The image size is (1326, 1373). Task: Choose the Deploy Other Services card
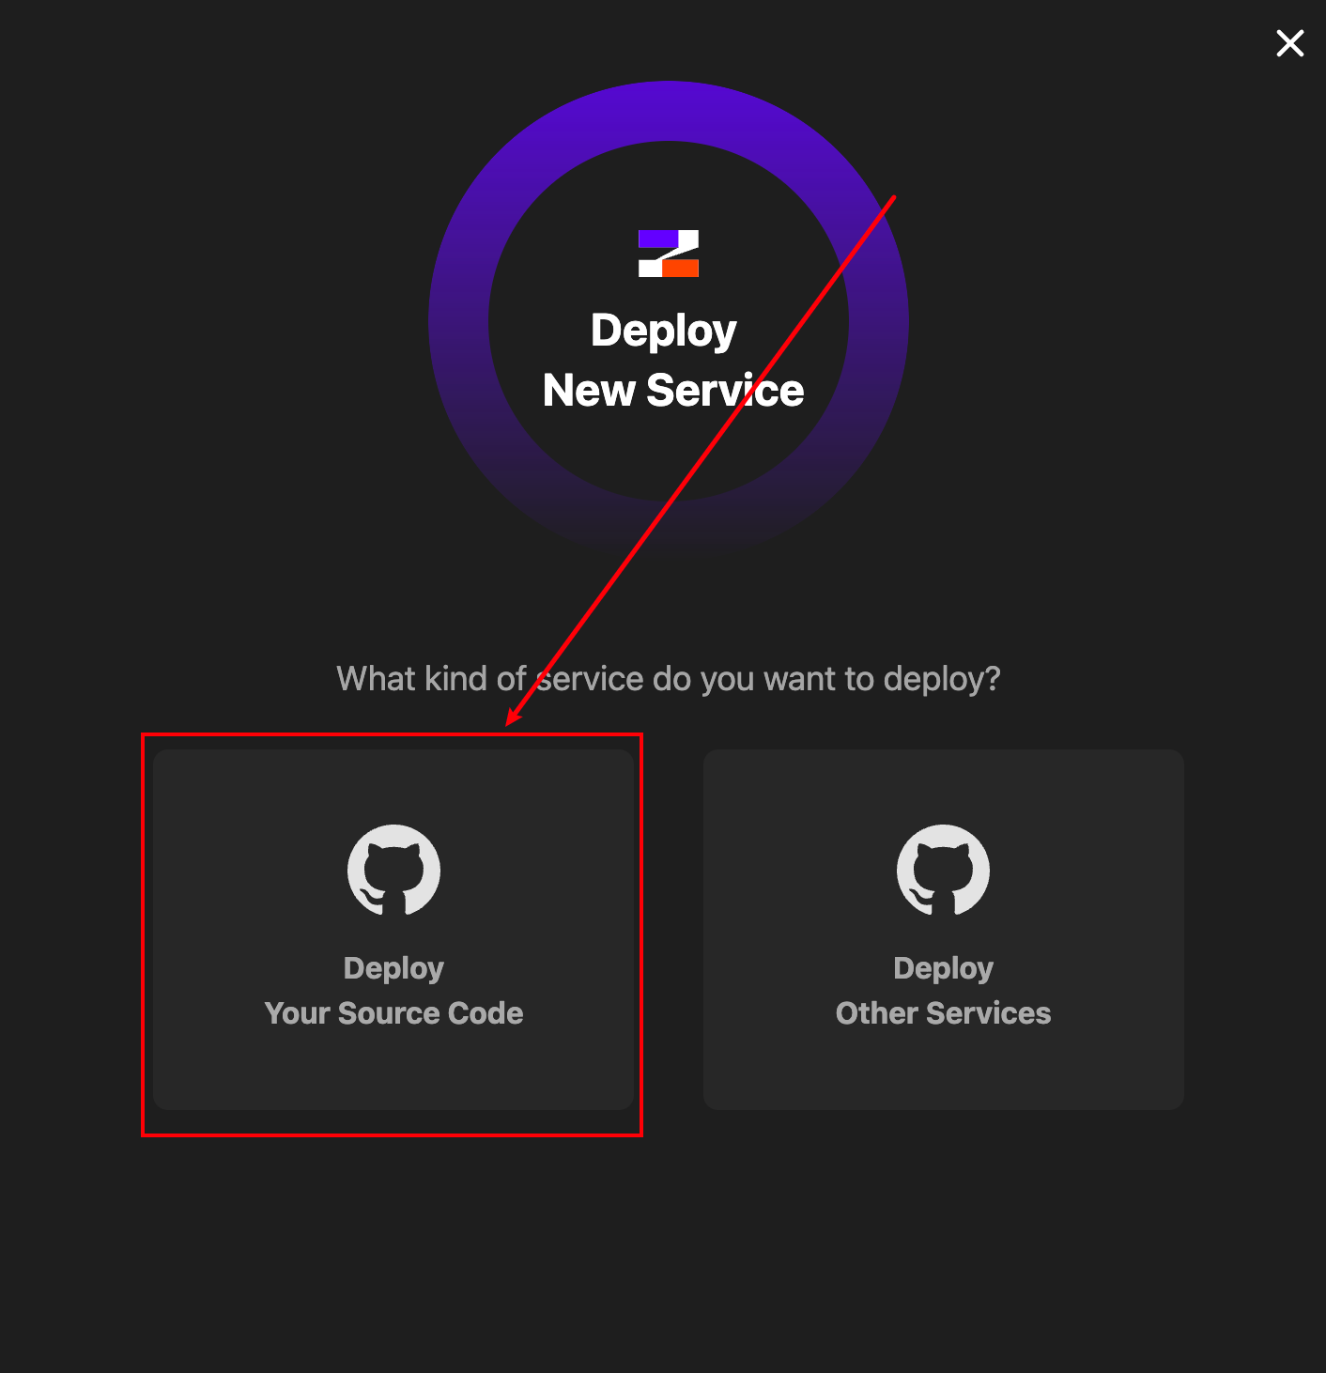point(943,930)
